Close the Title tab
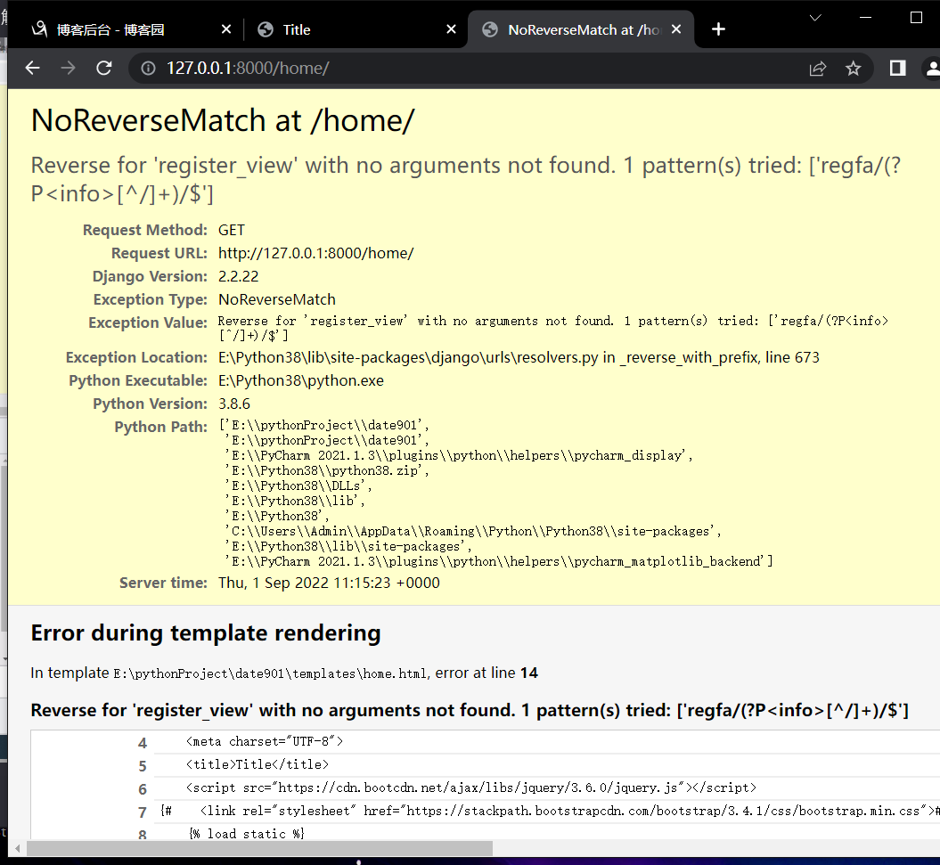Viewport: 940px width, 865px height. [x=452, y=29]
